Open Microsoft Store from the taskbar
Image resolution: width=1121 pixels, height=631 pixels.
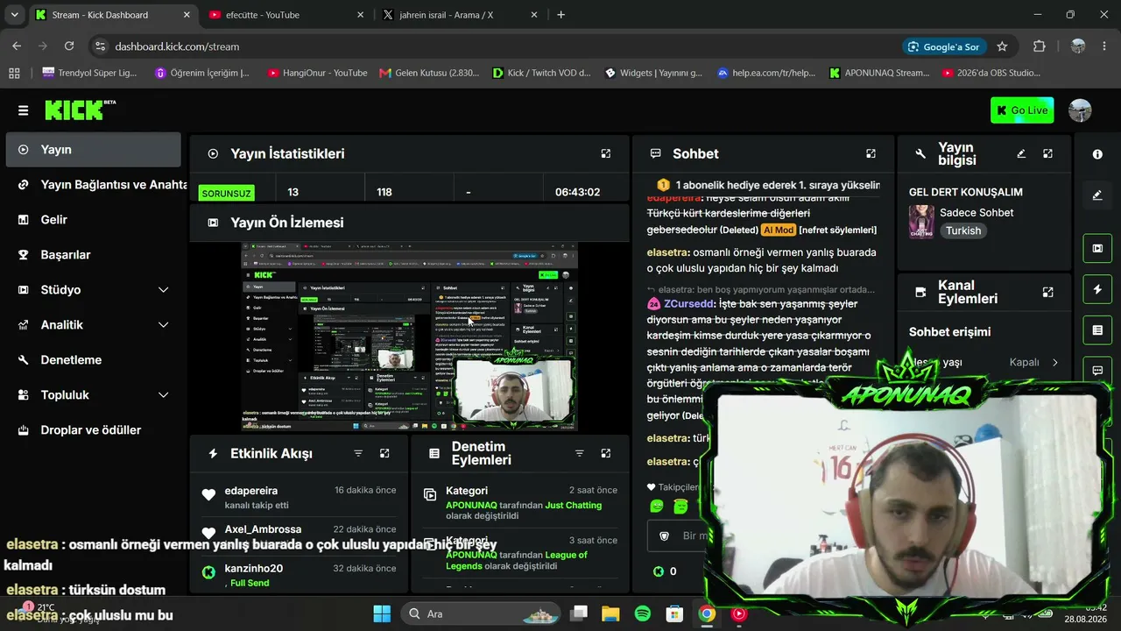click(x=673, y=613)
